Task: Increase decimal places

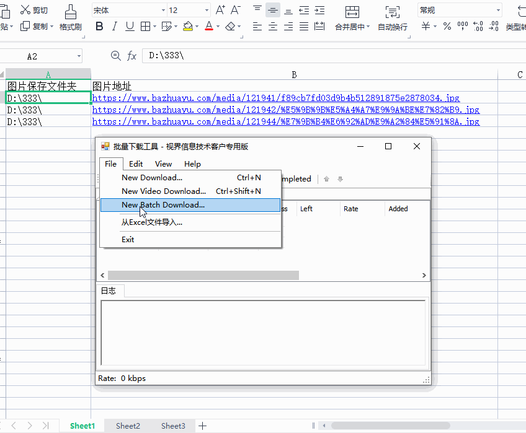Action: point(478,26)
